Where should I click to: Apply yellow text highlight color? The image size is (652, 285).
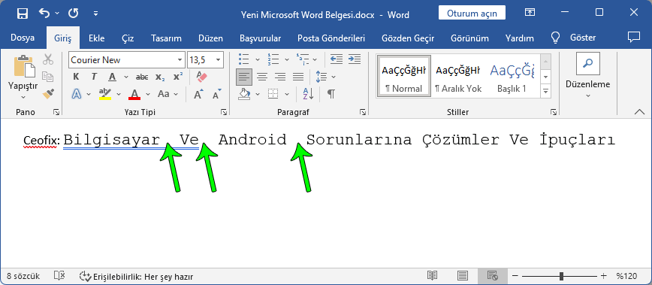coord(105,94)
